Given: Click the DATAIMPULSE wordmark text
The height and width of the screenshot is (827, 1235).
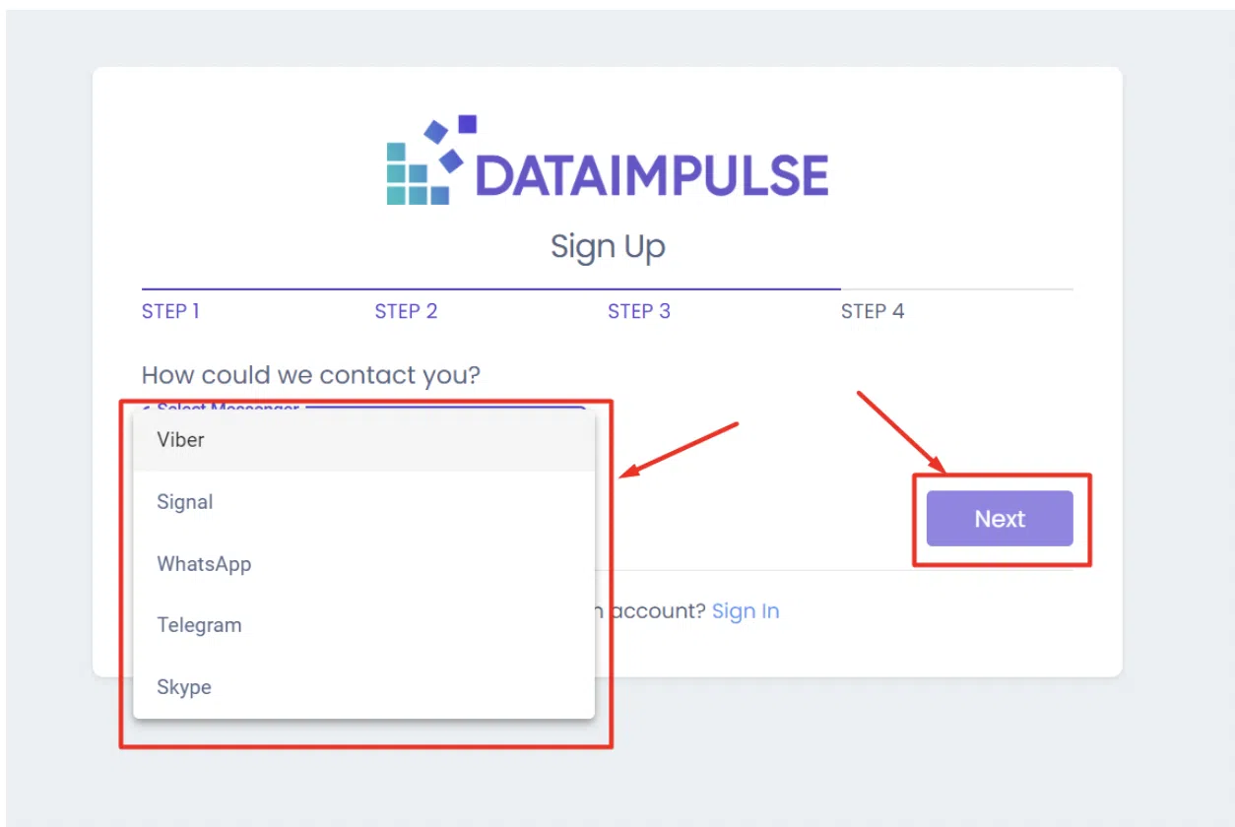Looking at the screenshot, I should pyautogui.click(x=651, y=176).
